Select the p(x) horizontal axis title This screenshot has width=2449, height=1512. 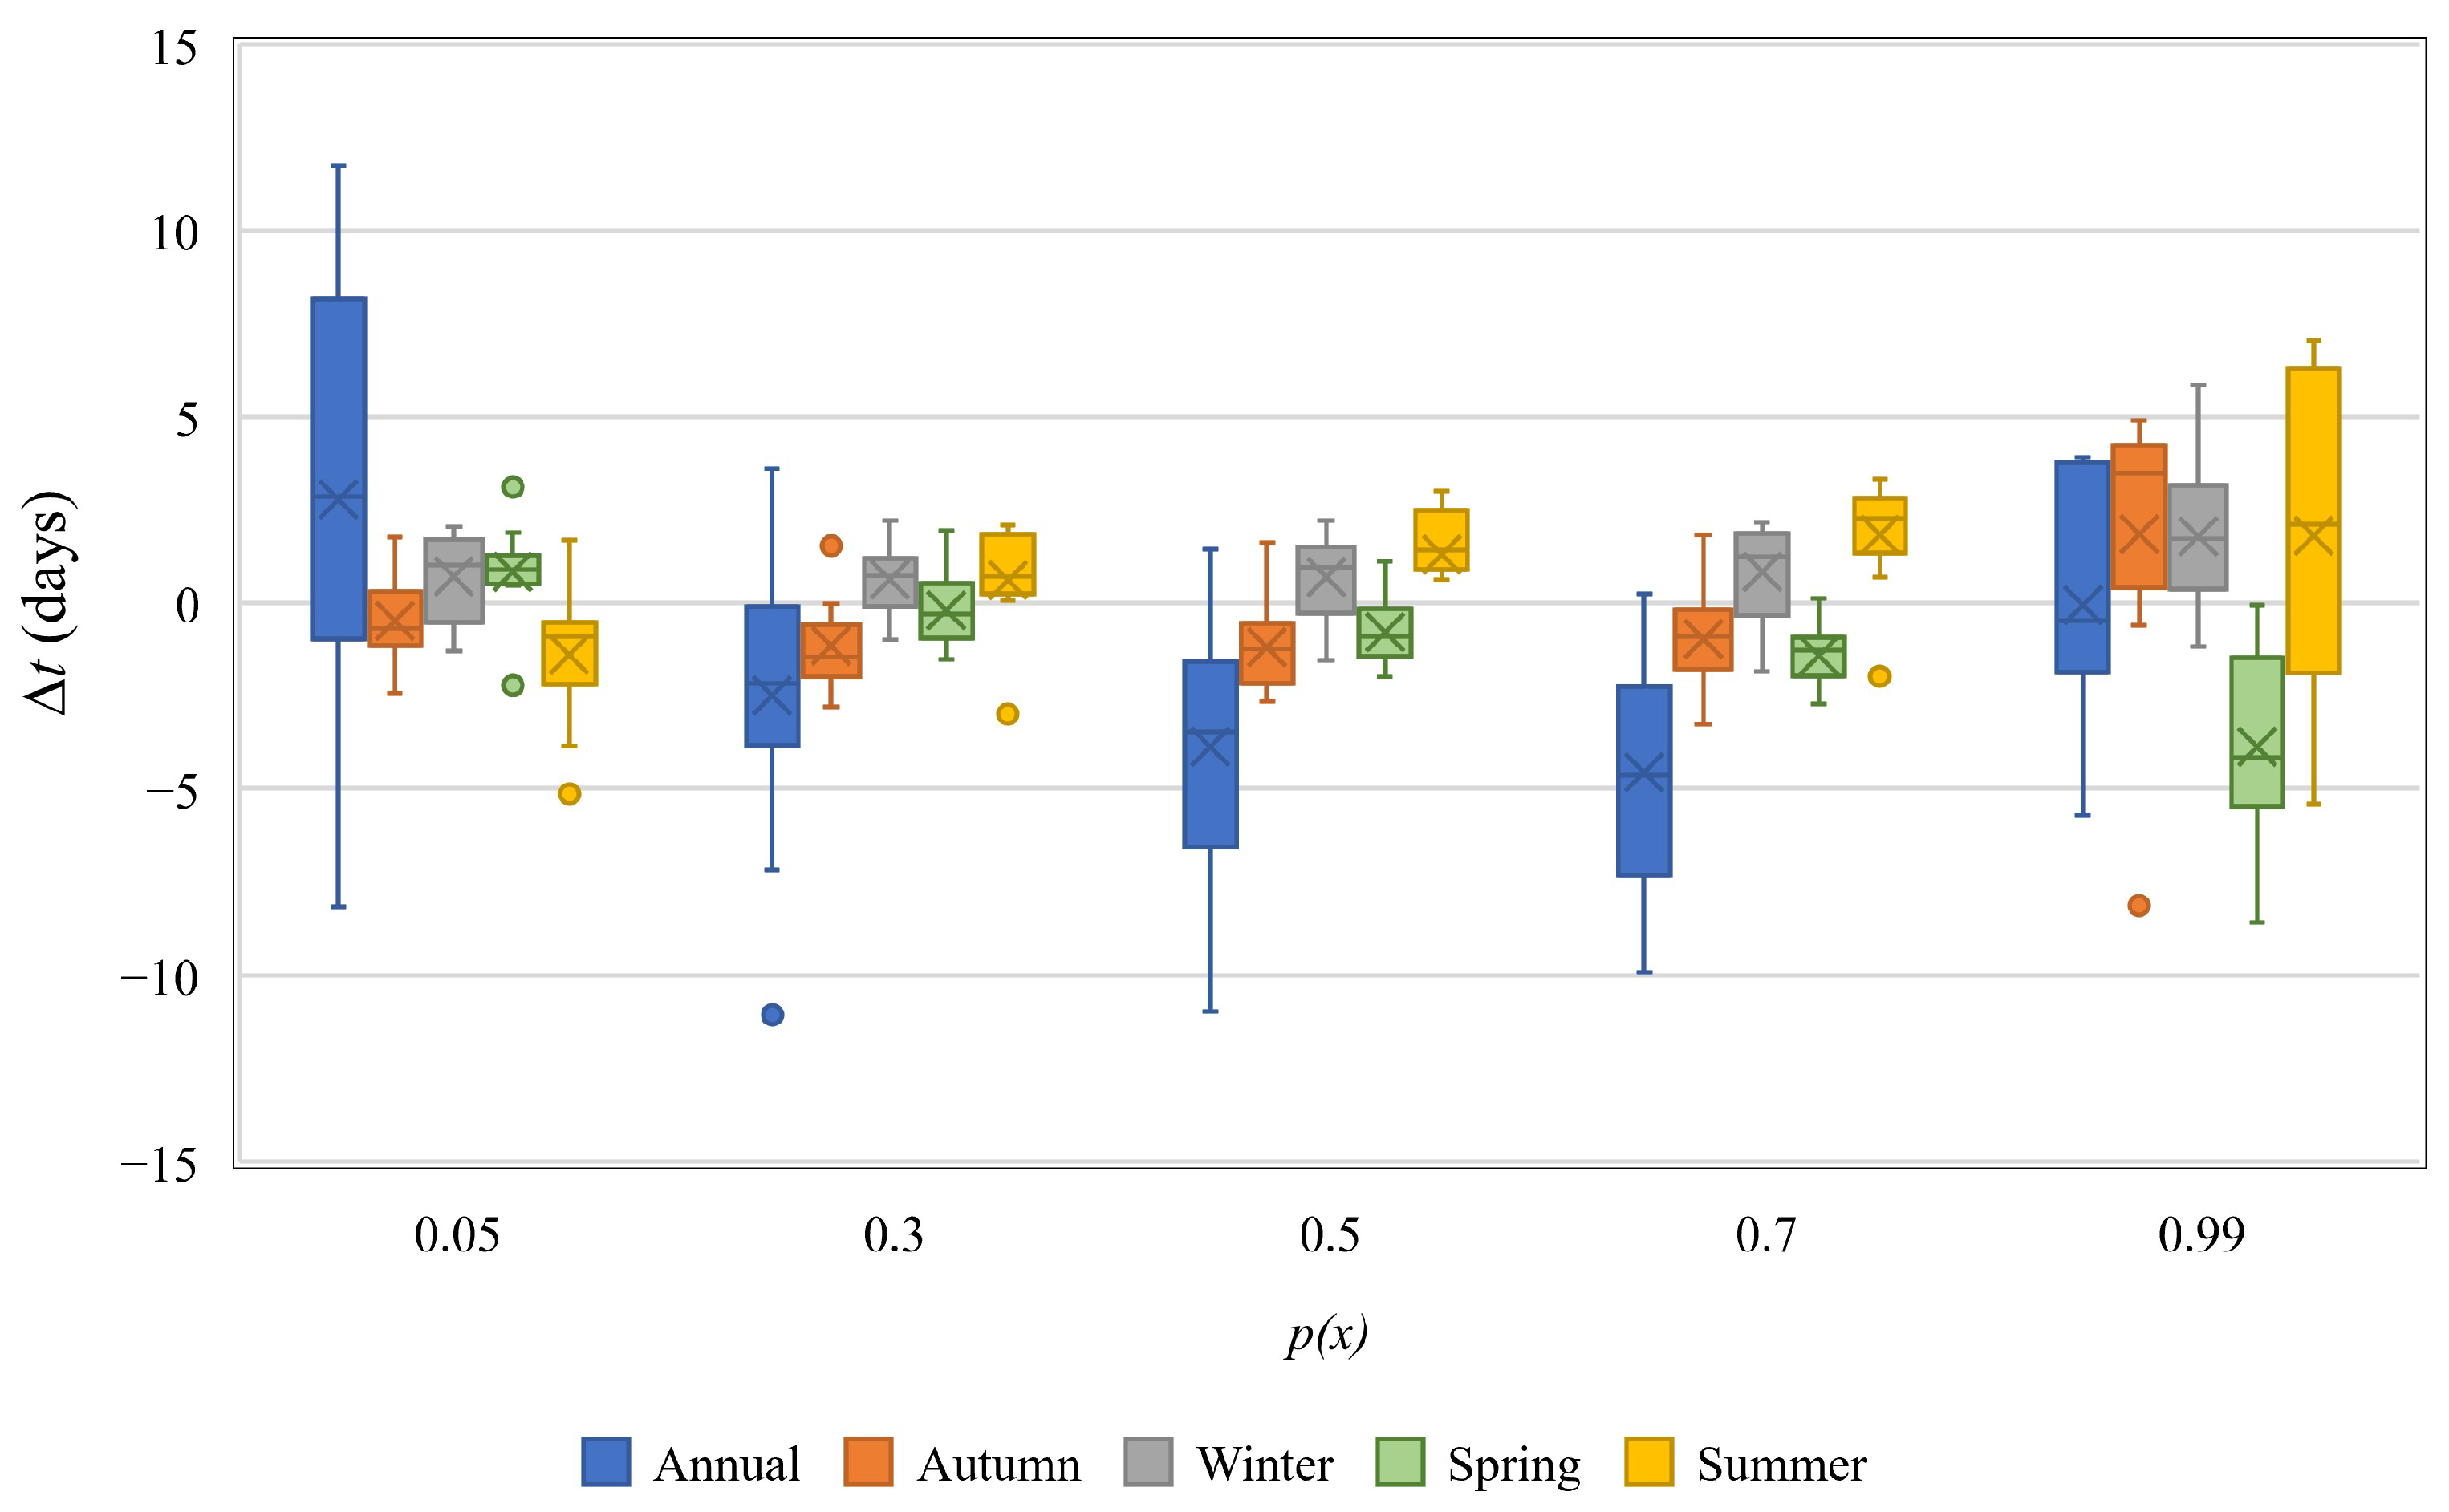(x=1327, y=1334)
